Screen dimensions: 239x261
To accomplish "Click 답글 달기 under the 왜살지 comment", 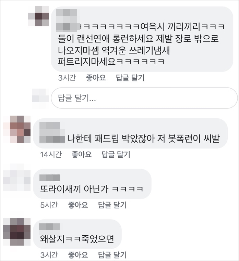I will (112, 255).
